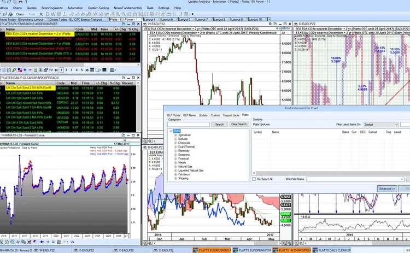Viewport: 410px width, 253px height.
Task: Click zoom out magnifier in main toolbar
Action: pyautogui.click(x=124, y=14)
